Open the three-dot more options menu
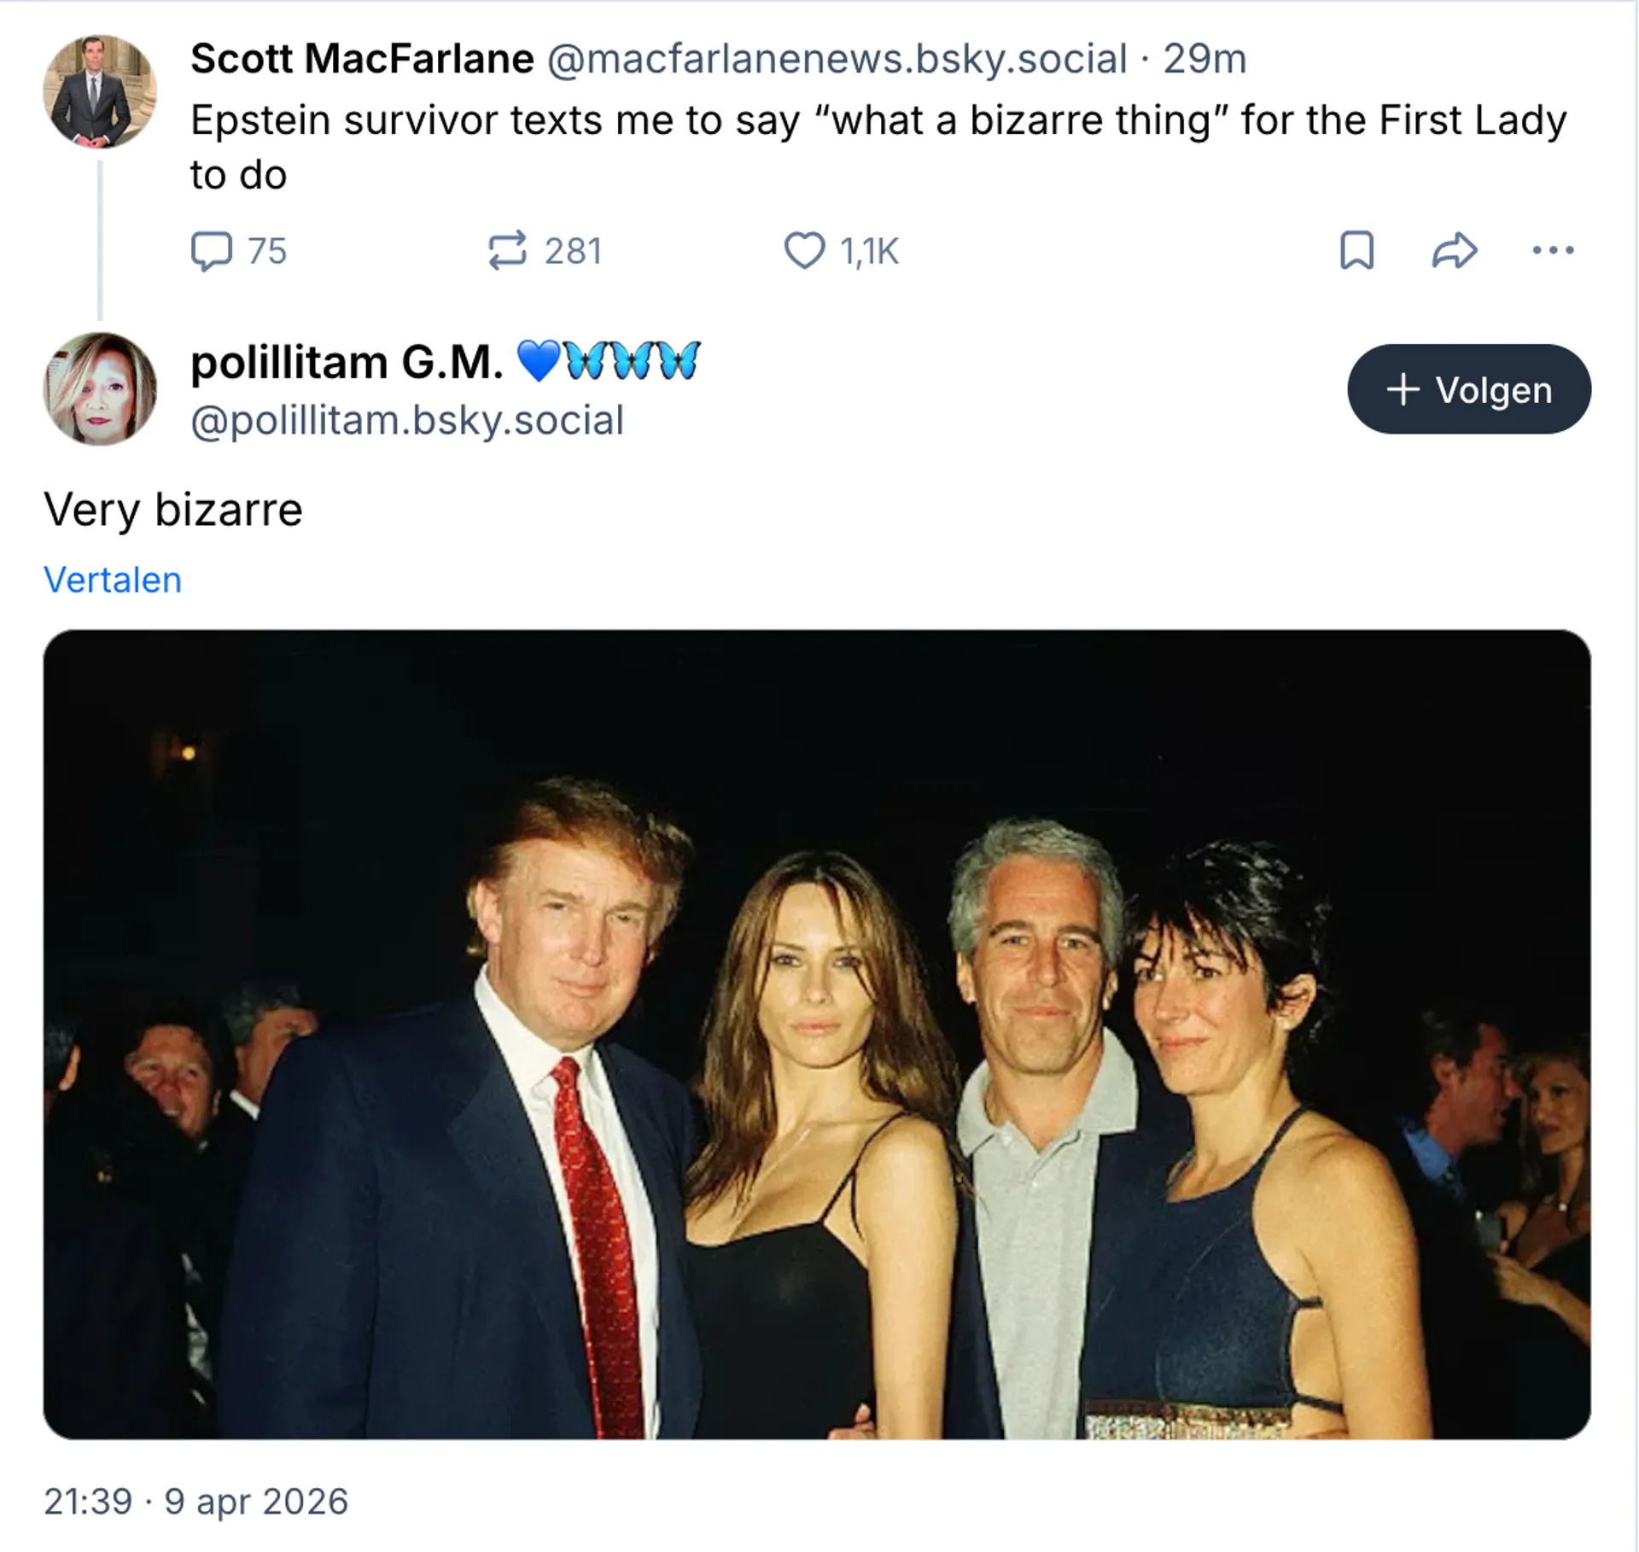Image resolution: width=1639 pixels, height=1552 pixels. click(x=1553, y=251)
